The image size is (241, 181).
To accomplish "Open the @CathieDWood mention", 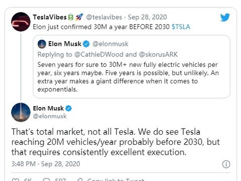I will (x=99, y=54).
